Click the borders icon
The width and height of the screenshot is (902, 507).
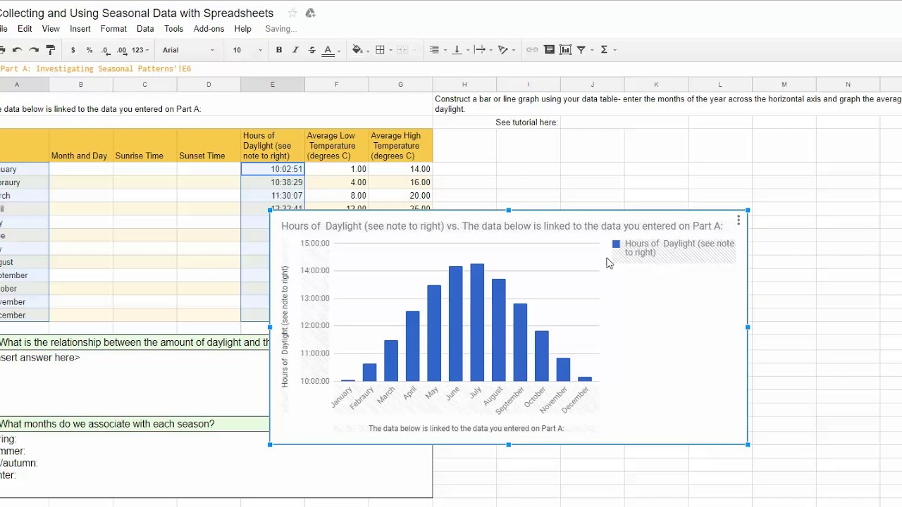click(380, 50)
